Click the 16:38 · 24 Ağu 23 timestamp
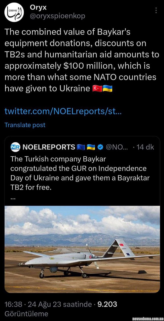 [48, 304]
